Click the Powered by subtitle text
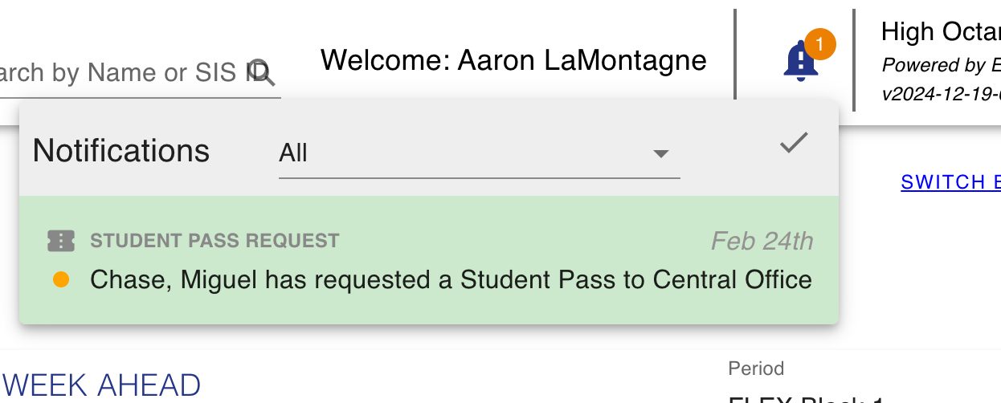This screenshot has height=403, width=1001. tap(941, 65)
